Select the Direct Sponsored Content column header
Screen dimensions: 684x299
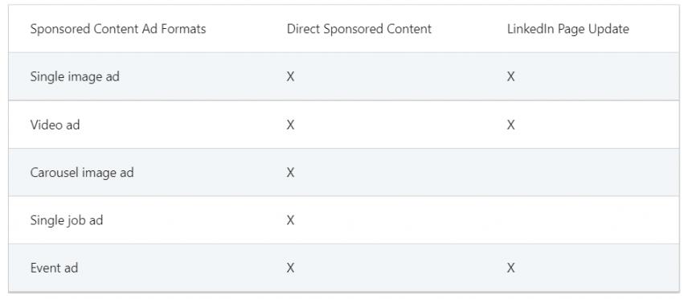click(359, 29)
